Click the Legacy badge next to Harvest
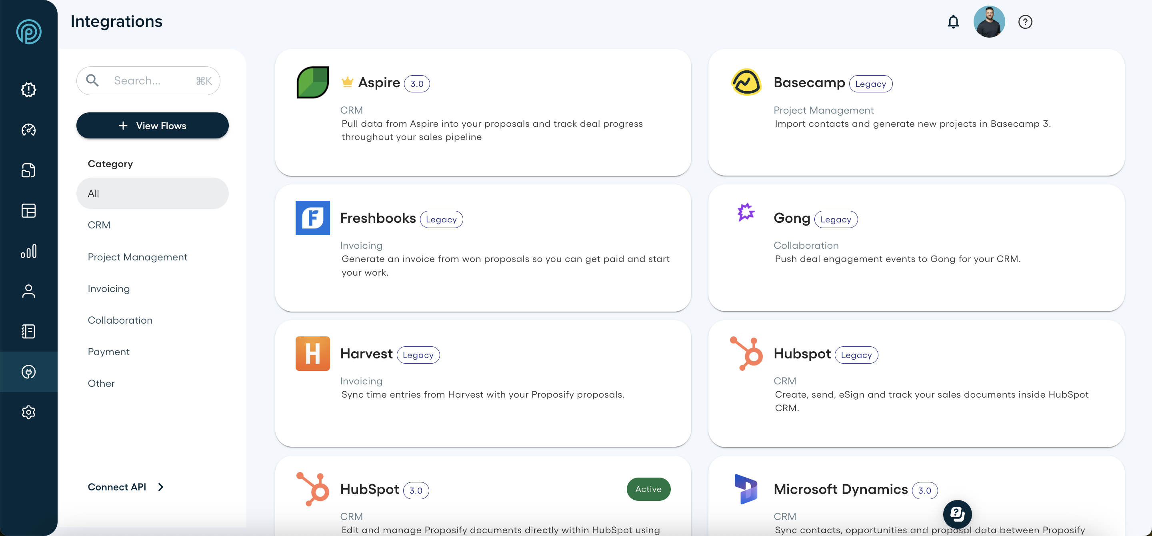Image resolution: width=1152 pixels, height=536 pixels. click(x=418, y=354)
